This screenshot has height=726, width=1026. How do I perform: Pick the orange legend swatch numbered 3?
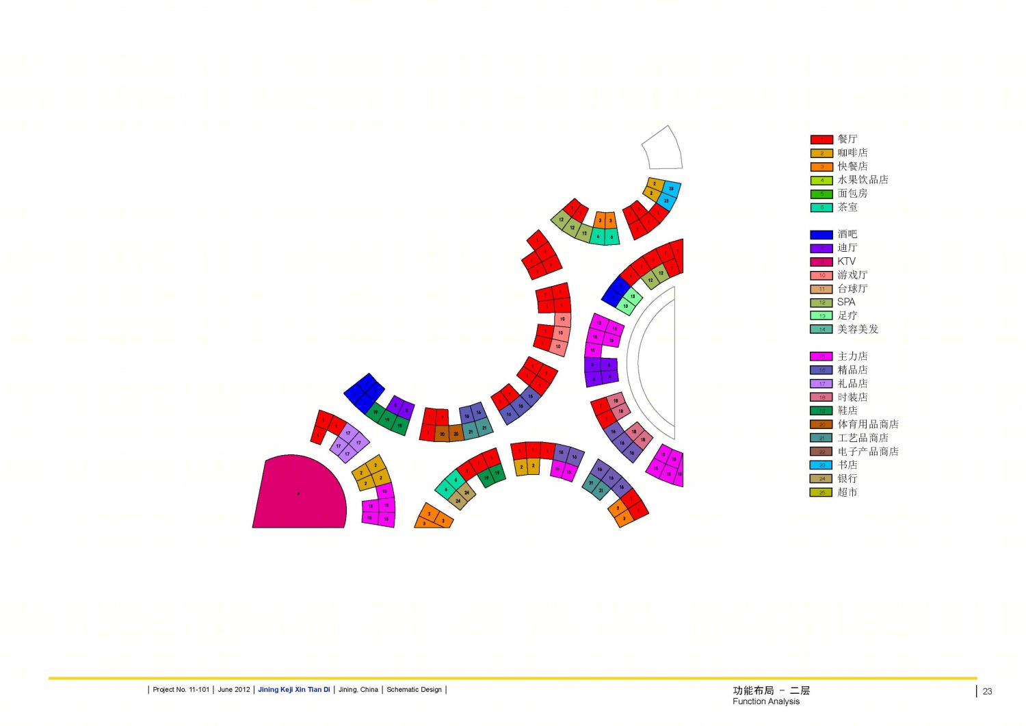coord(821,167)
